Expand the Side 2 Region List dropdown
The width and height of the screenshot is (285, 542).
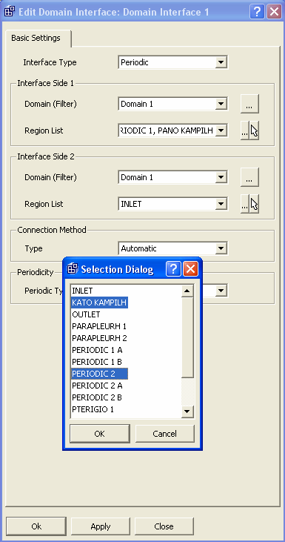[221, 204]
